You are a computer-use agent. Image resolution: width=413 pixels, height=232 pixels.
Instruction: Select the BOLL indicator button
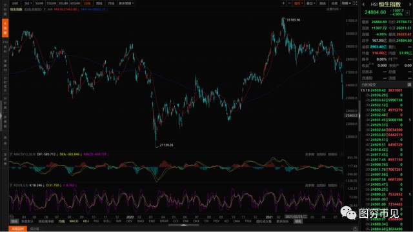point(107,222)
